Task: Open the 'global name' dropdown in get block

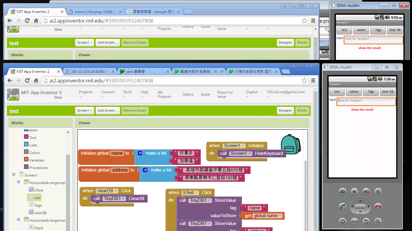Action: [x=280, y=216]
